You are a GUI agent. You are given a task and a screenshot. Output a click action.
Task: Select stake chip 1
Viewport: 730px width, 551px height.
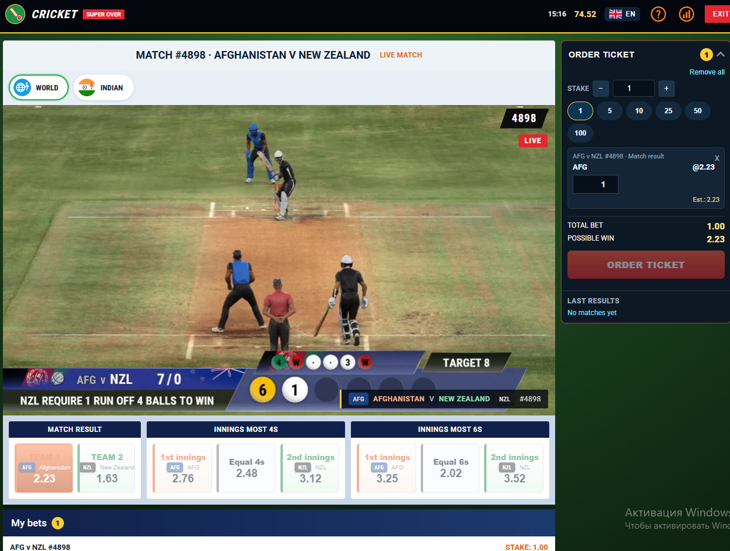(580, 111)
